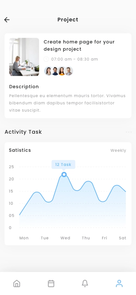Open the Profile tab in bottom bar

pos(119,283)
